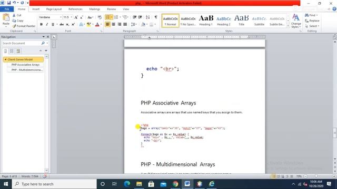Open File Explorer from taskbar
The width and height of the screenshot is (337, 189).
(x=139, y=184)
